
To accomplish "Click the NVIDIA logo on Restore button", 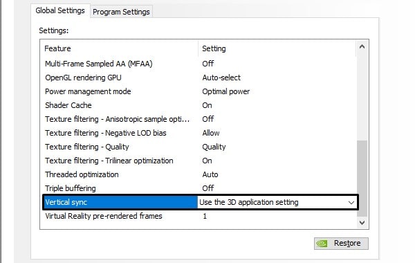I will 322,244.
